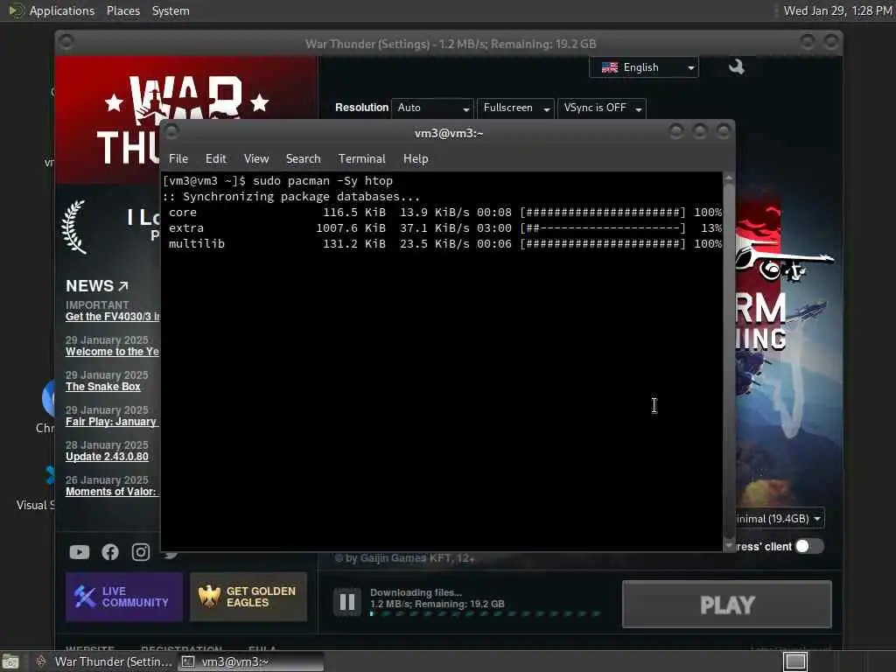
Task: Click the terminal icon in taskbar
Action: click(x=188, y=661)
